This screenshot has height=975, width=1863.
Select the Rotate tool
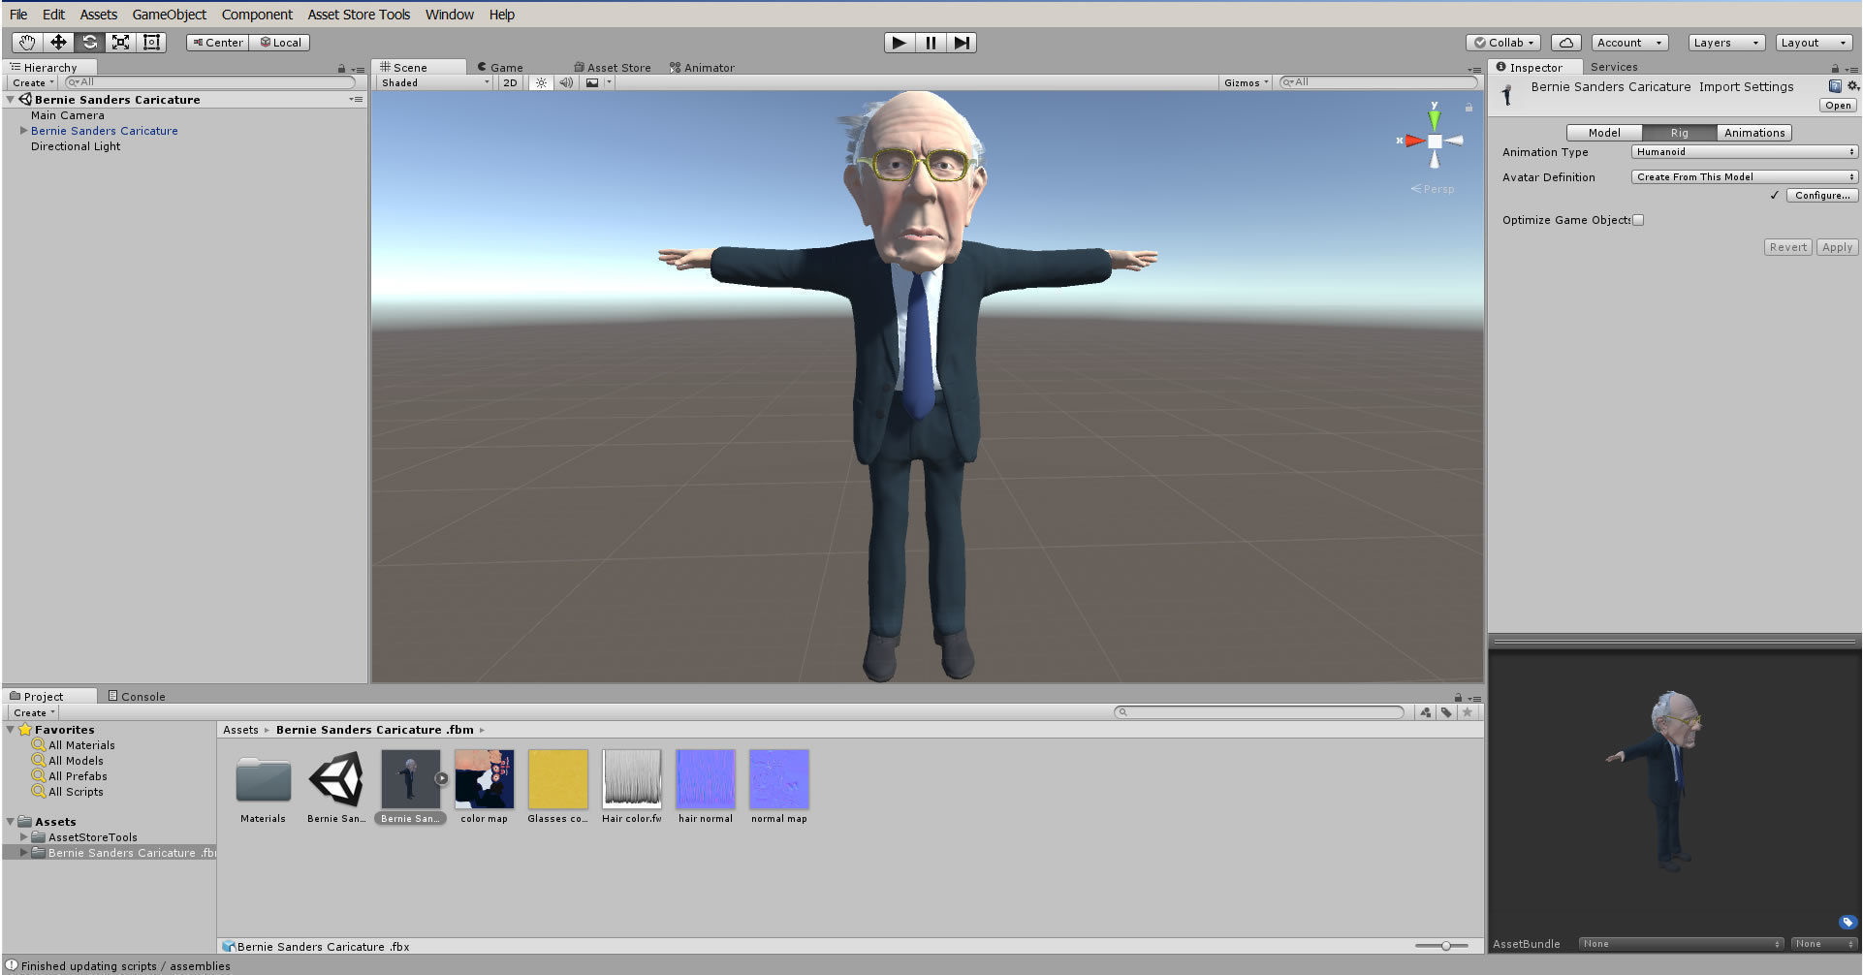[x=89, y=43]
